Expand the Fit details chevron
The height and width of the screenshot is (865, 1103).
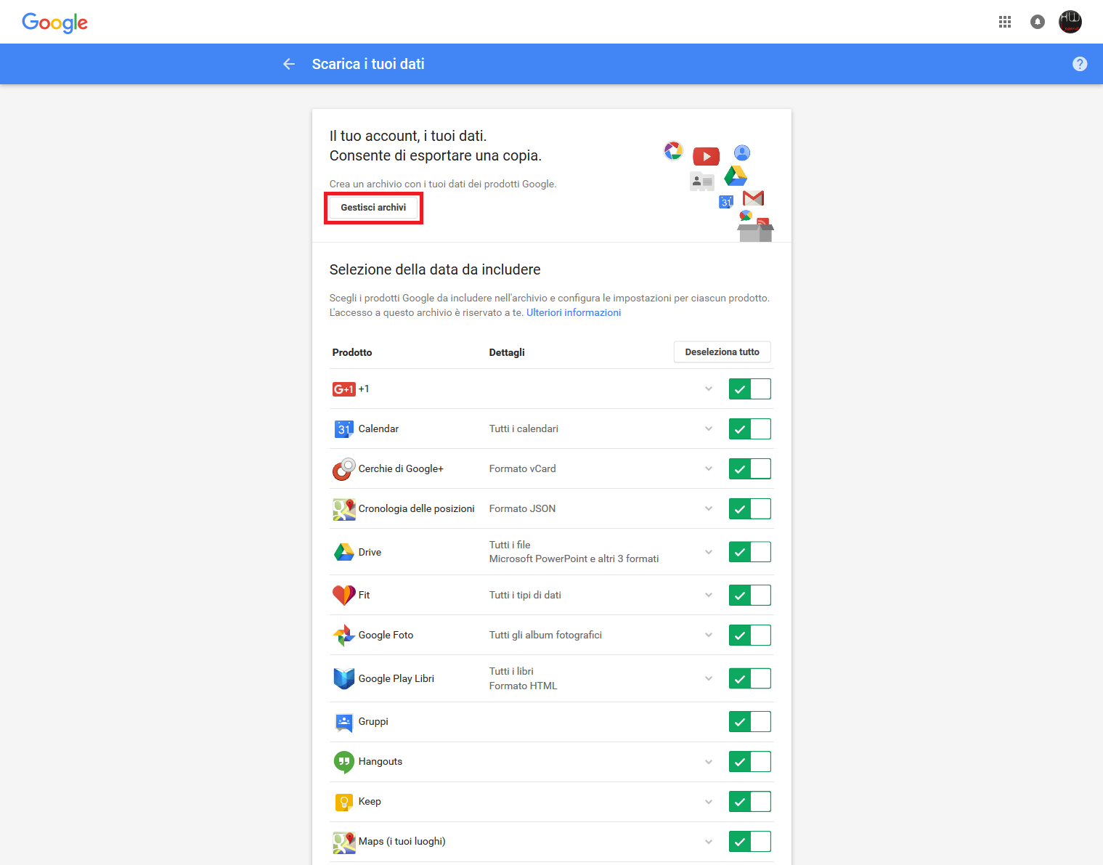(709, 596)
